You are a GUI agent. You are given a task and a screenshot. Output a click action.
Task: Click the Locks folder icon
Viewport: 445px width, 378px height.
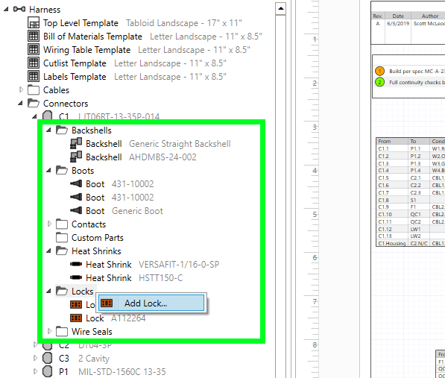[x=62, y=292]
